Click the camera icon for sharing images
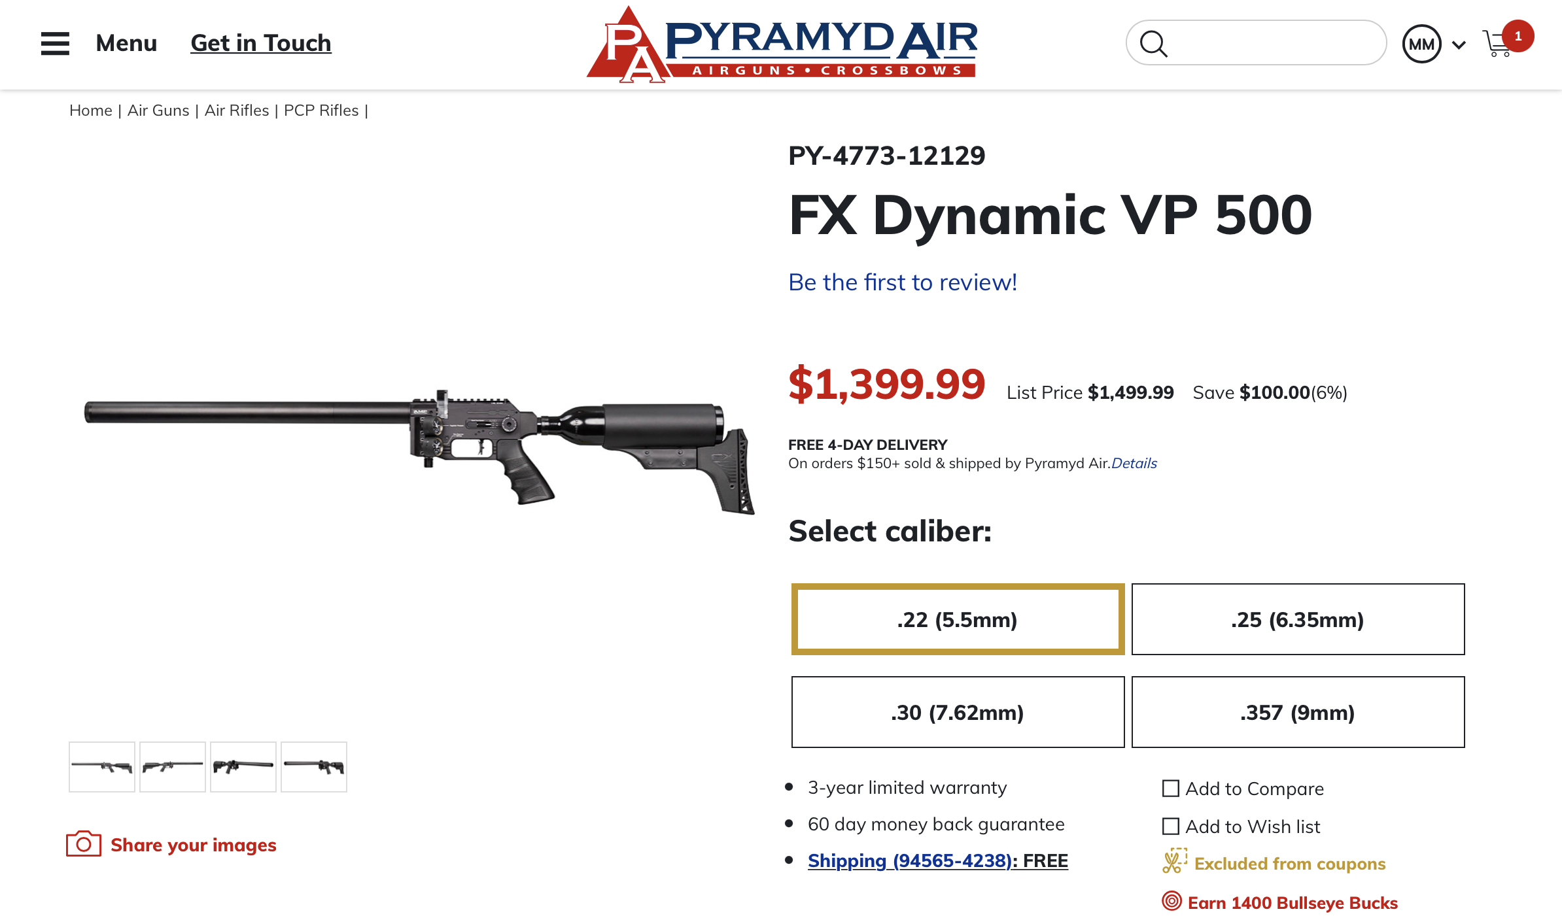The height and width of the screenshot is (920, 1562). click(84, 843)
